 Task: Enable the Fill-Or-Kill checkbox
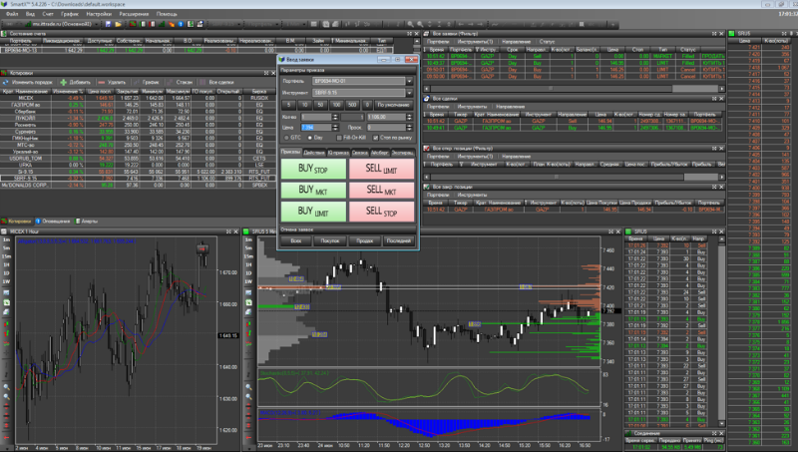pos(339,138)
